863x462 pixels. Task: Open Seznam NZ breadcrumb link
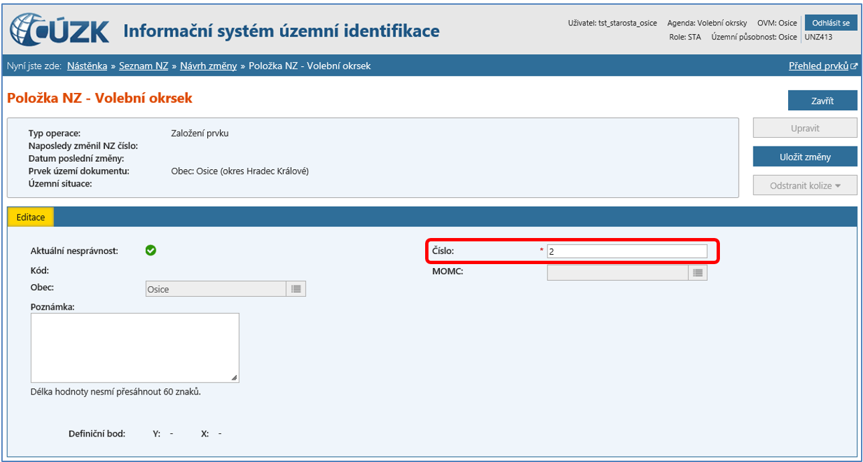point(143,66)
